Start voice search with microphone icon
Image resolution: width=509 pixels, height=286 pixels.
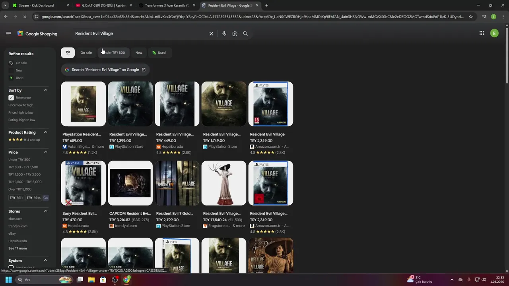(x=224, y=34)
